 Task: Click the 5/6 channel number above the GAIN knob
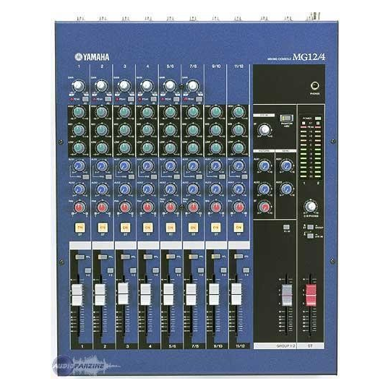(x=170, y=66)
